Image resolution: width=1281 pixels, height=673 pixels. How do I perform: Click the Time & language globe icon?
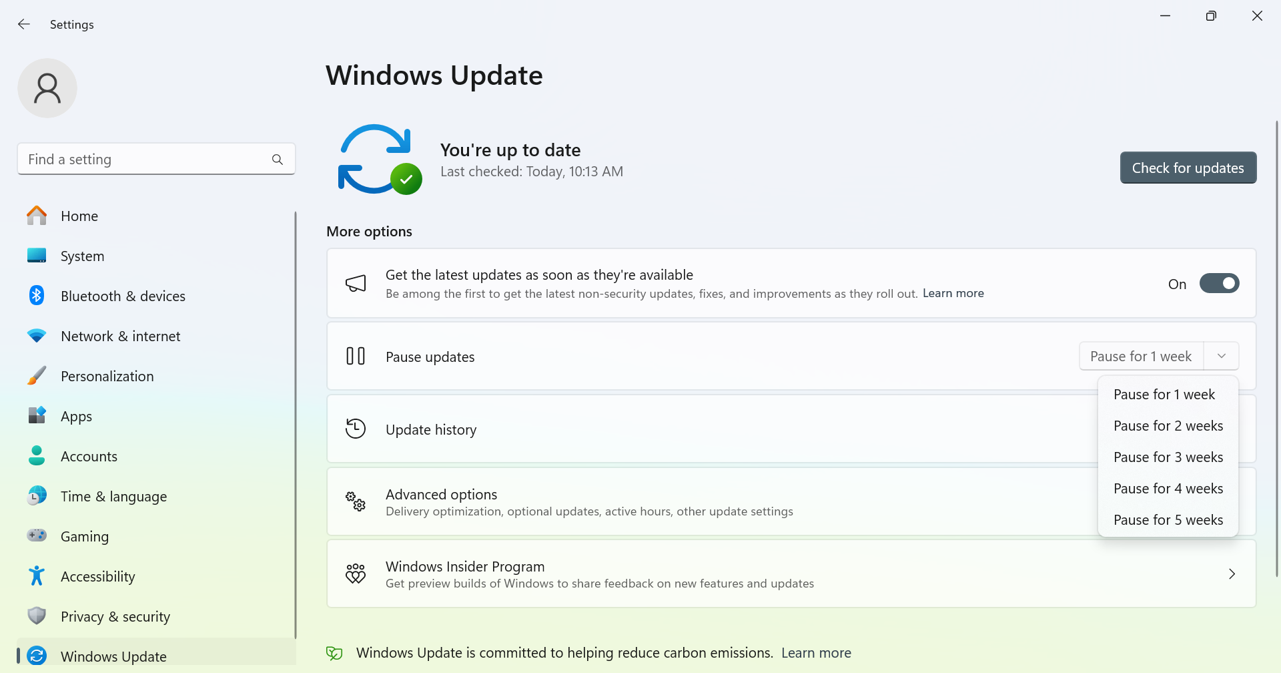click(37, 496)
